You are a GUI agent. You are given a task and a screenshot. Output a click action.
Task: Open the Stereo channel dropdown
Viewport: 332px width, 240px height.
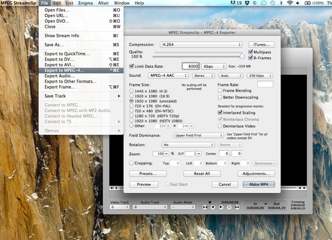(x=204, y=76)
